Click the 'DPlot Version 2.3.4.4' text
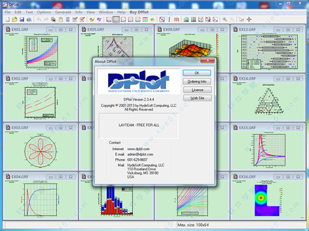Viewport: 309px width, 231px height. click(138, 99)
